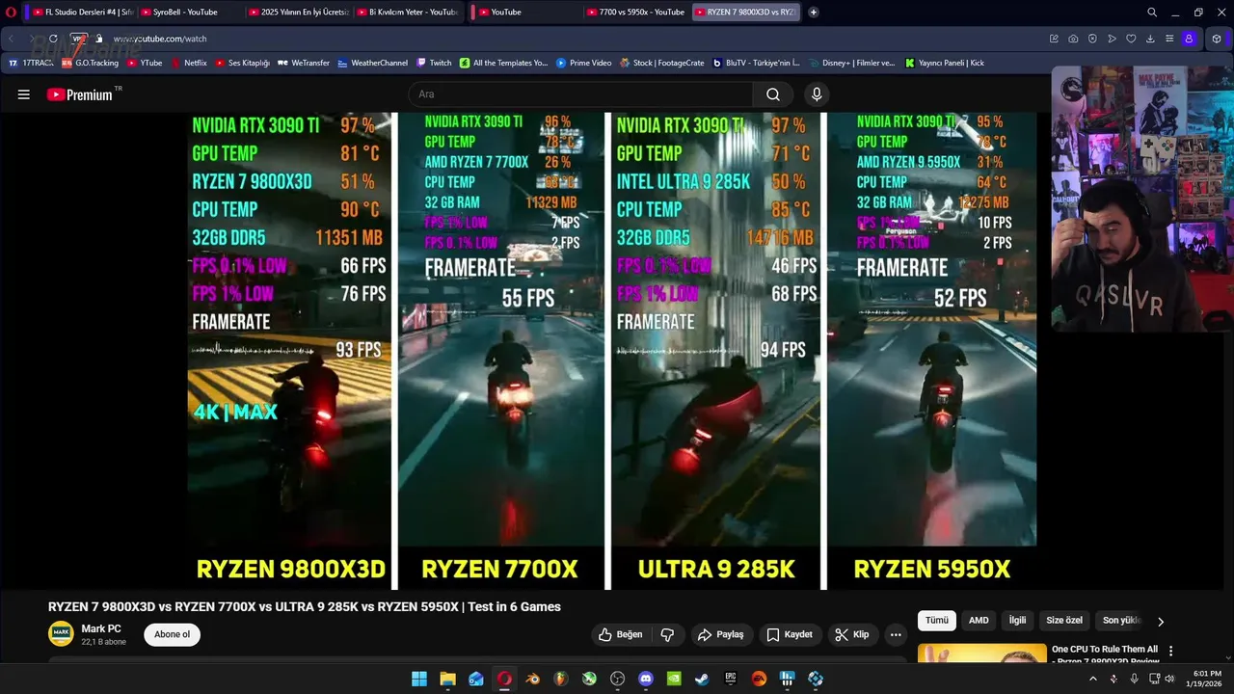The image size is (1234, 694).
Task: Start voice search with microphone
Action: tap(817, 94)
